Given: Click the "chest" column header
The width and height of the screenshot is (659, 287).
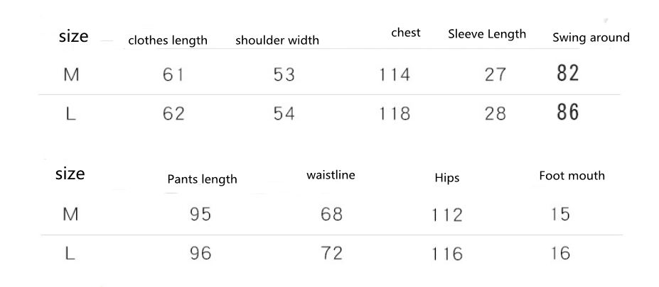Looking at the screenshot, I should coord(405,33).
